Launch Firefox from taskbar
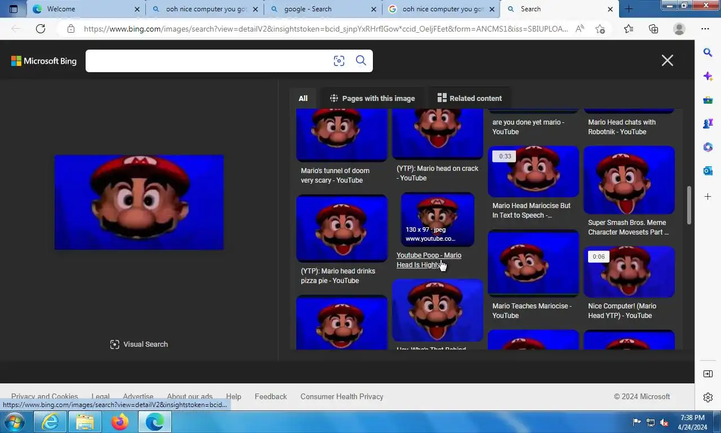The image size is (721, 433). [x=119, y=422]
